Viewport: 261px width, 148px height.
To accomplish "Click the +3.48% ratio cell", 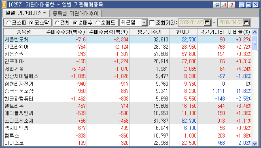I will [239, 106].
